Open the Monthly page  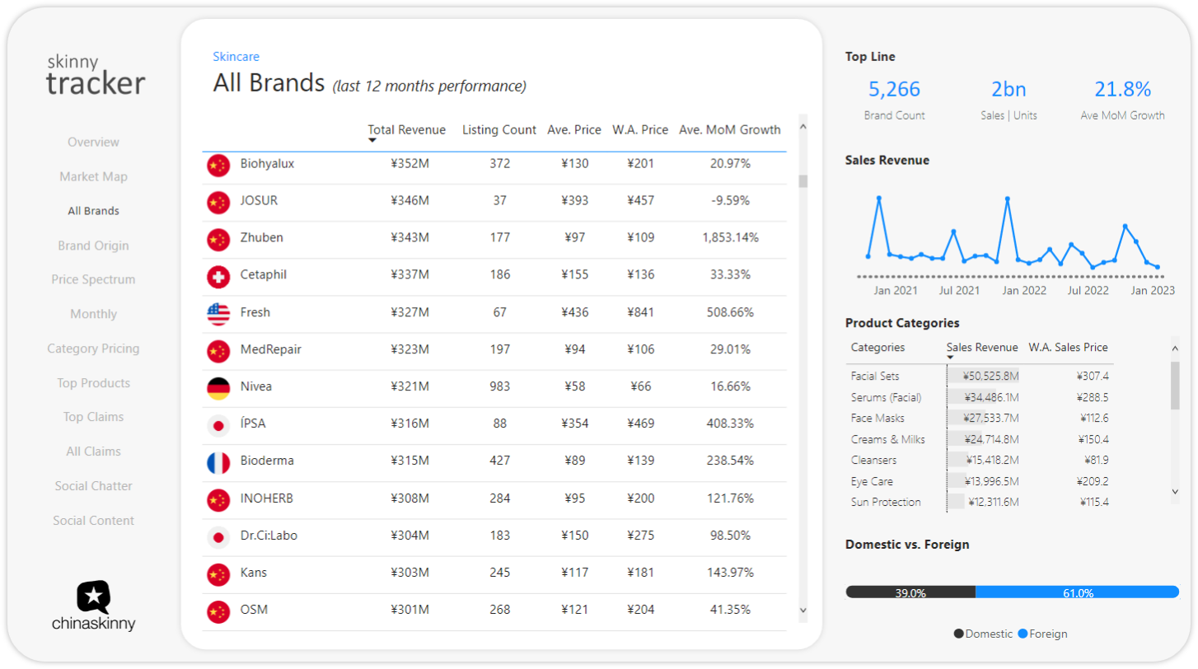point(93,314)
